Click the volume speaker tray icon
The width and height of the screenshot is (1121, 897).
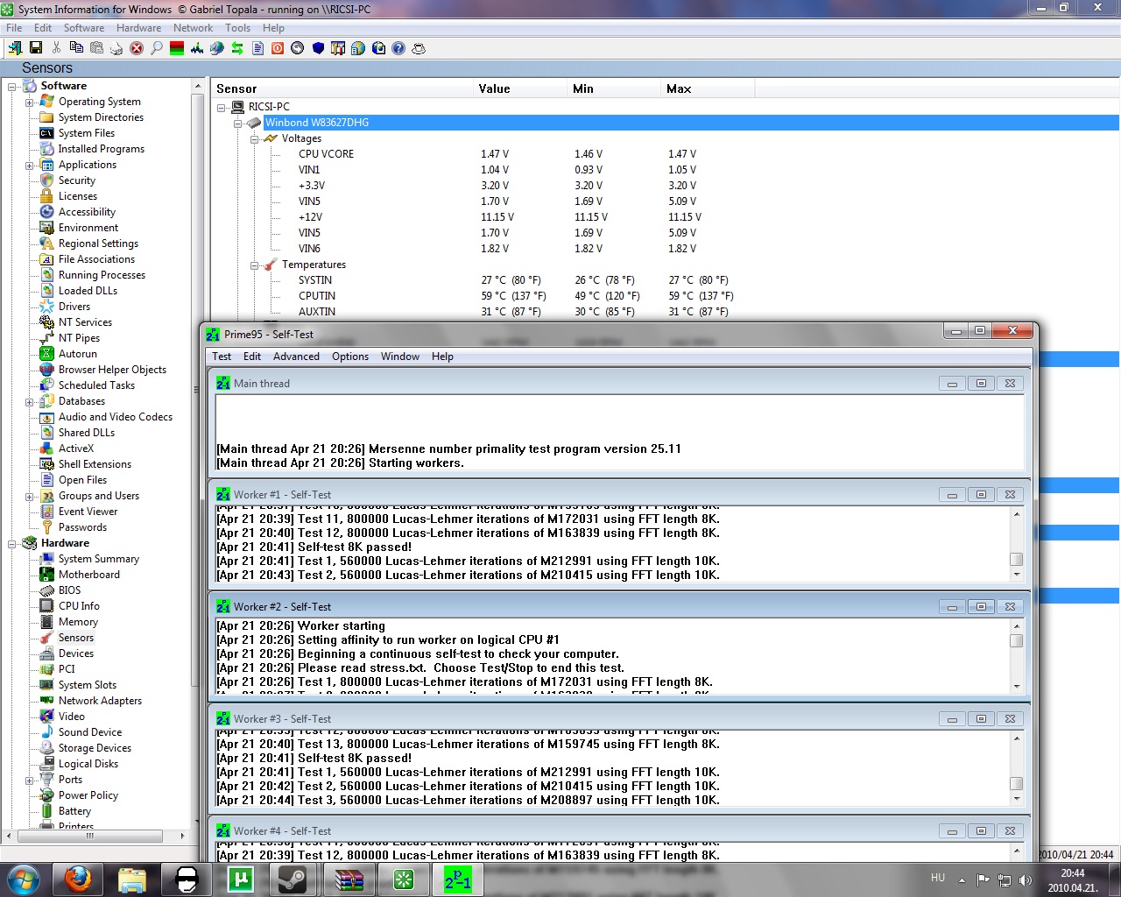pos(1025,880)
